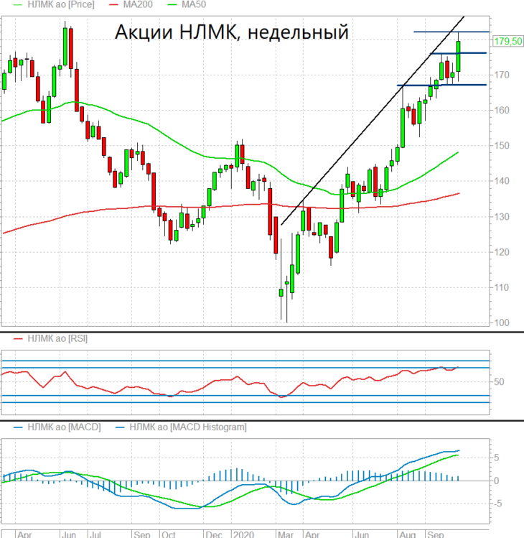Click the 120 price axis label
This screenshot has width=524, height=538.
(x=501, y=252)
